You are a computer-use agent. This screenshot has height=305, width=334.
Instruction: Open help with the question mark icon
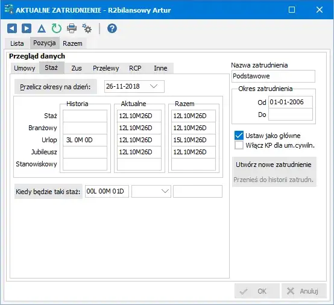click(x=112, y=28)
